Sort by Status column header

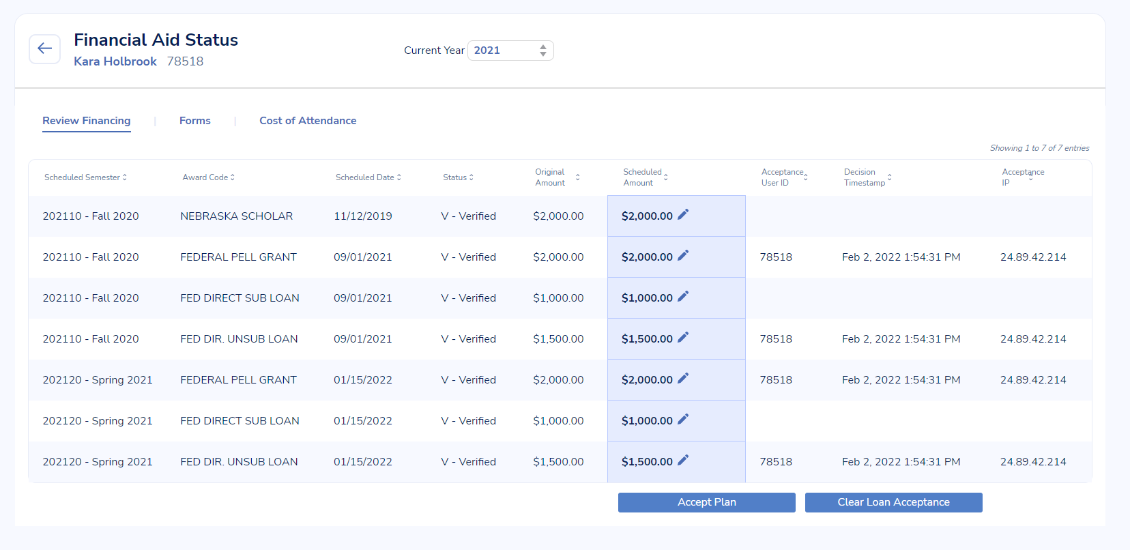[458, 177]
